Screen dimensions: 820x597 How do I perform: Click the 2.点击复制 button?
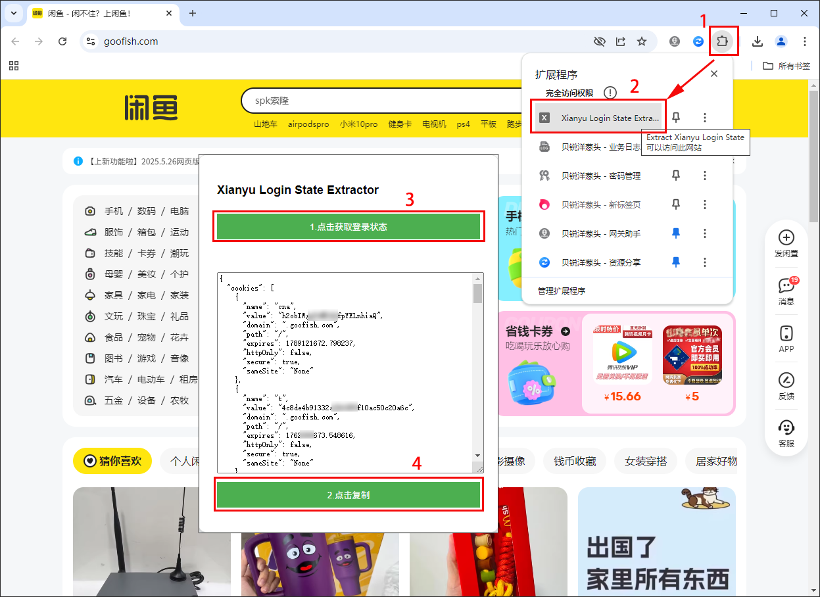tap(349, 495)
